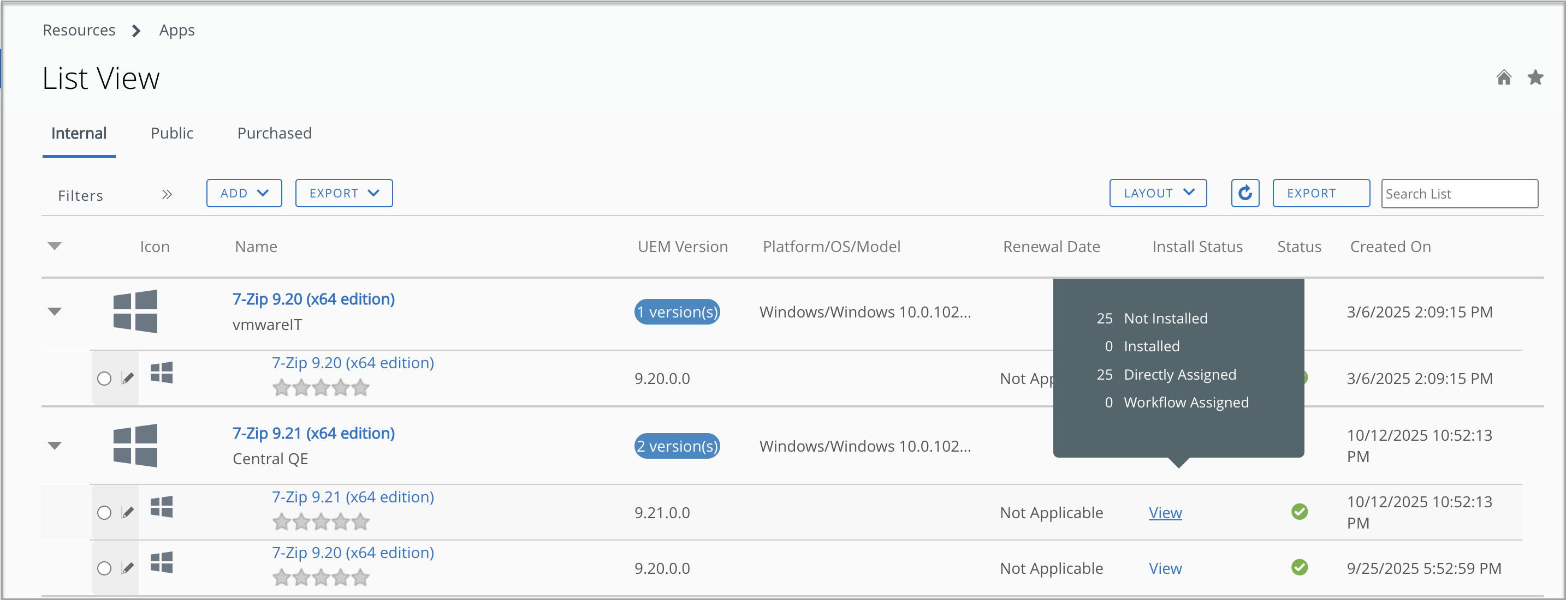1566x600 pixels.
Task: Mark this page as favorite with star icon
Action: click(x=1535, y=78)
